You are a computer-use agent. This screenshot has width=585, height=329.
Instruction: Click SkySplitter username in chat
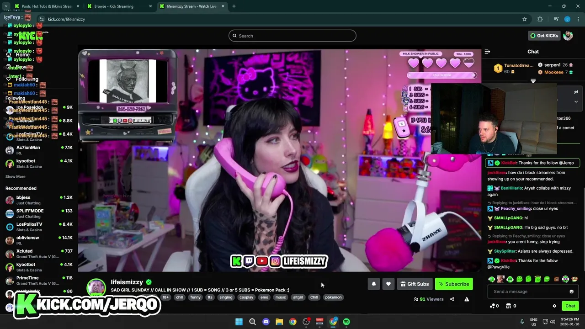pyautogui.click(x=505, y=251)
